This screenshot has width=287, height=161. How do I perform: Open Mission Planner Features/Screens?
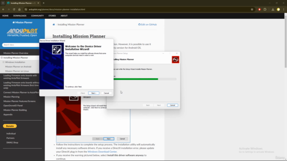[x=19, y=101]
